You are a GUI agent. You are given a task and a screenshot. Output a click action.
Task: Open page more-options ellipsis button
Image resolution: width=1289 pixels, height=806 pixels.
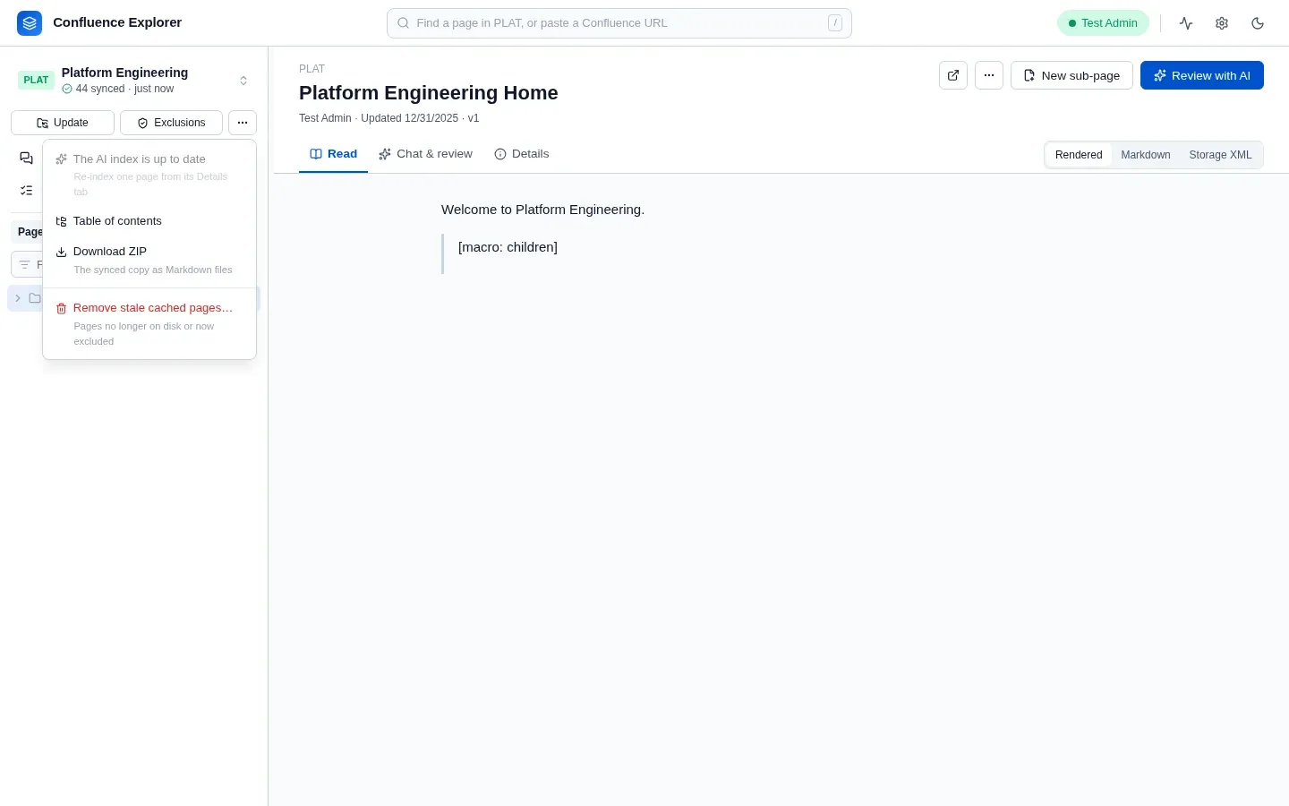(x=989, y=75)
